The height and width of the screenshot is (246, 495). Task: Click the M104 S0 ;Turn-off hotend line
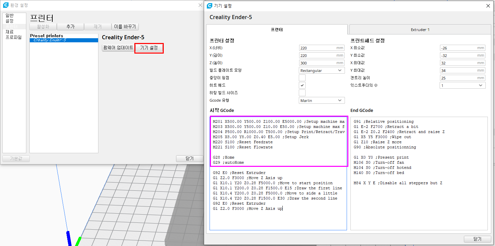pos(383,168)
